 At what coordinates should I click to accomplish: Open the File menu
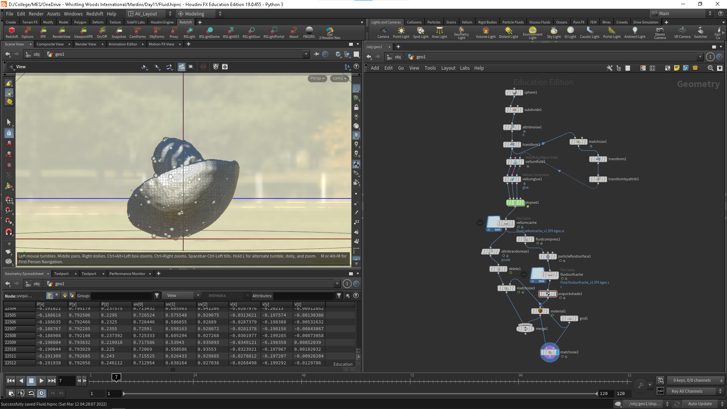click(x=9, y=14)
